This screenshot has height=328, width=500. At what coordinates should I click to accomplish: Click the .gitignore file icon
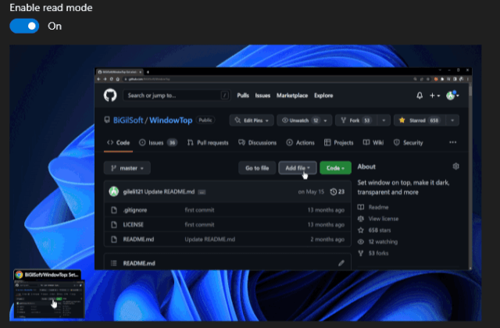pyautogui.click(x=114, y=210)
